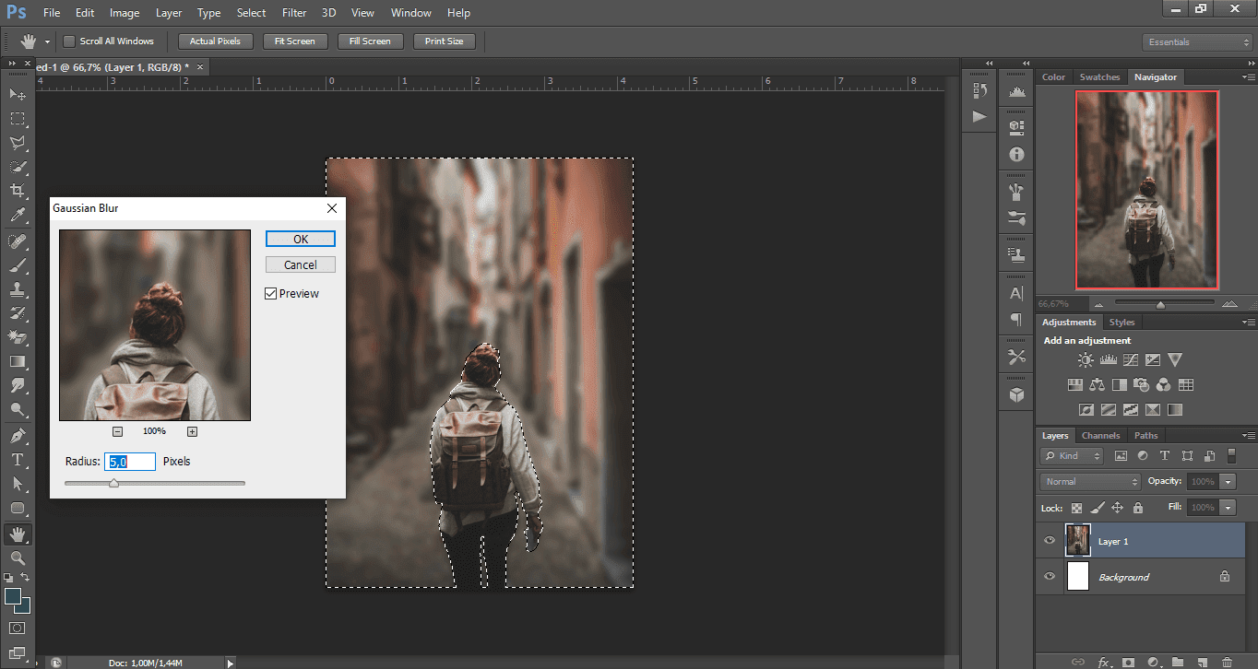Select the Zoom tool in toolbar
1258x669 pixels.
click(x=17, y=558)
